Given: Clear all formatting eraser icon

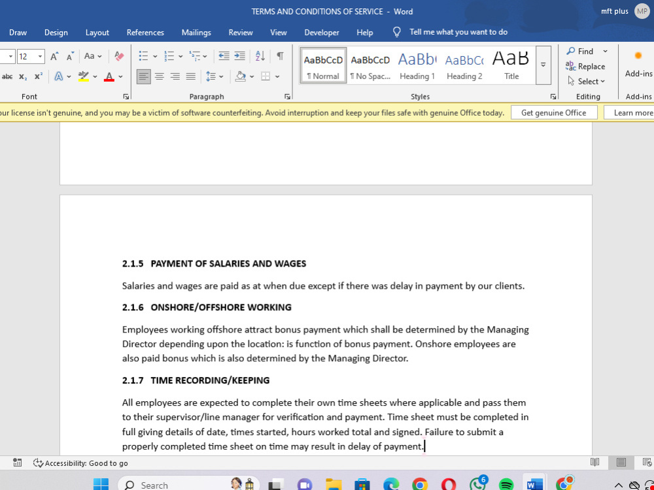Looking at the screenshot, I should pyautogui.click(x=119, y=56).
